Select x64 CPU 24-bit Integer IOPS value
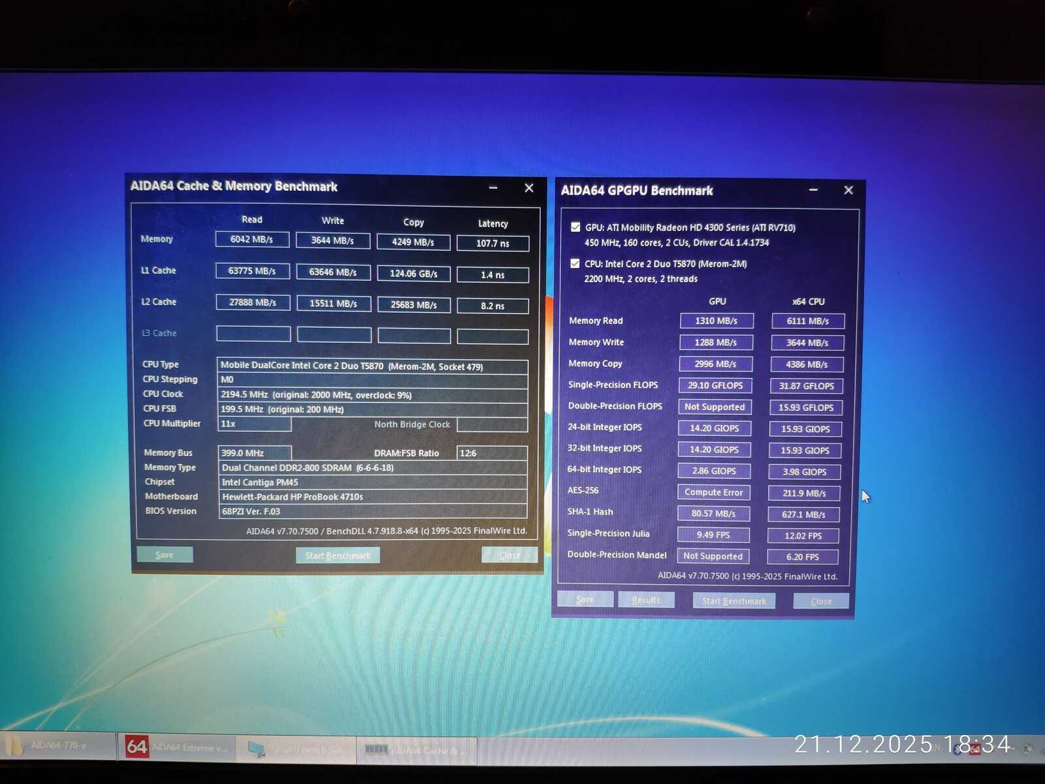1045x784 pixels. 805,429
